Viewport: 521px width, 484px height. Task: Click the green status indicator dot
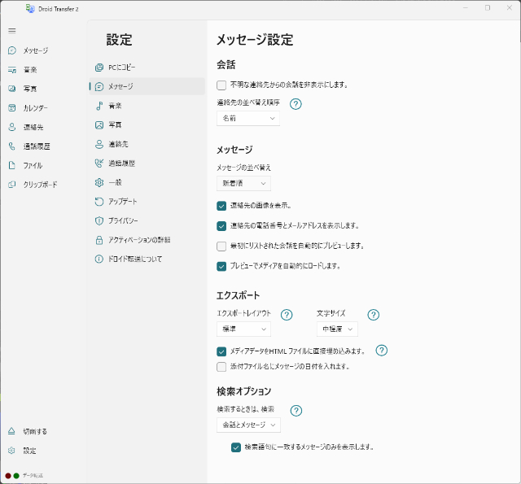coord(16,476)
